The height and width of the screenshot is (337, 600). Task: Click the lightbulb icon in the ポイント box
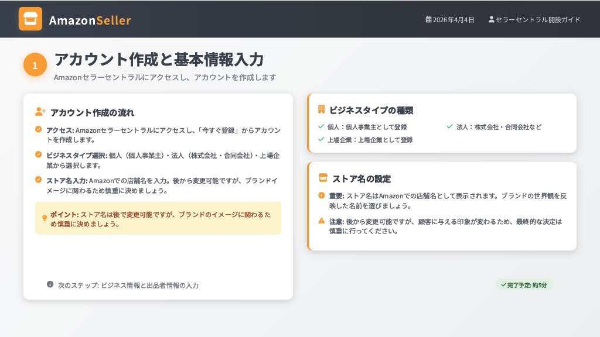tap(45, 218)
